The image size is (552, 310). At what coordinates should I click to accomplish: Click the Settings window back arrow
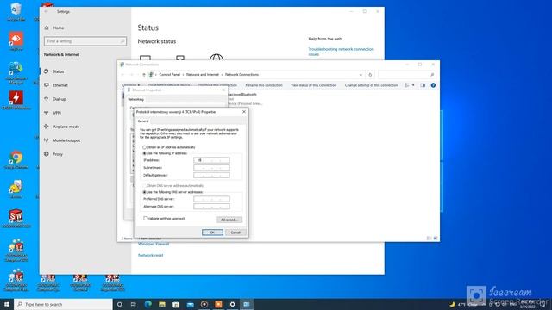[x=46, y=11]
